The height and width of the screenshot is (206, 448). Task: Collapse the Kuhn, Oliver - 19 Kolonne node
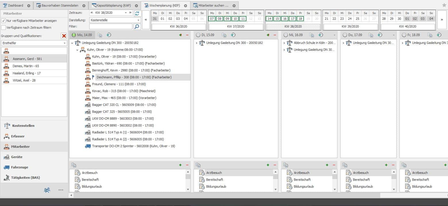77,50
